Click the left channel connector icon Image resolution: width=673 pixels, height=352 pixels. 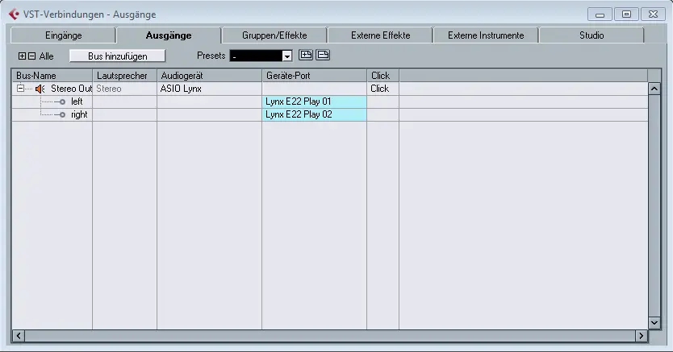61,101
